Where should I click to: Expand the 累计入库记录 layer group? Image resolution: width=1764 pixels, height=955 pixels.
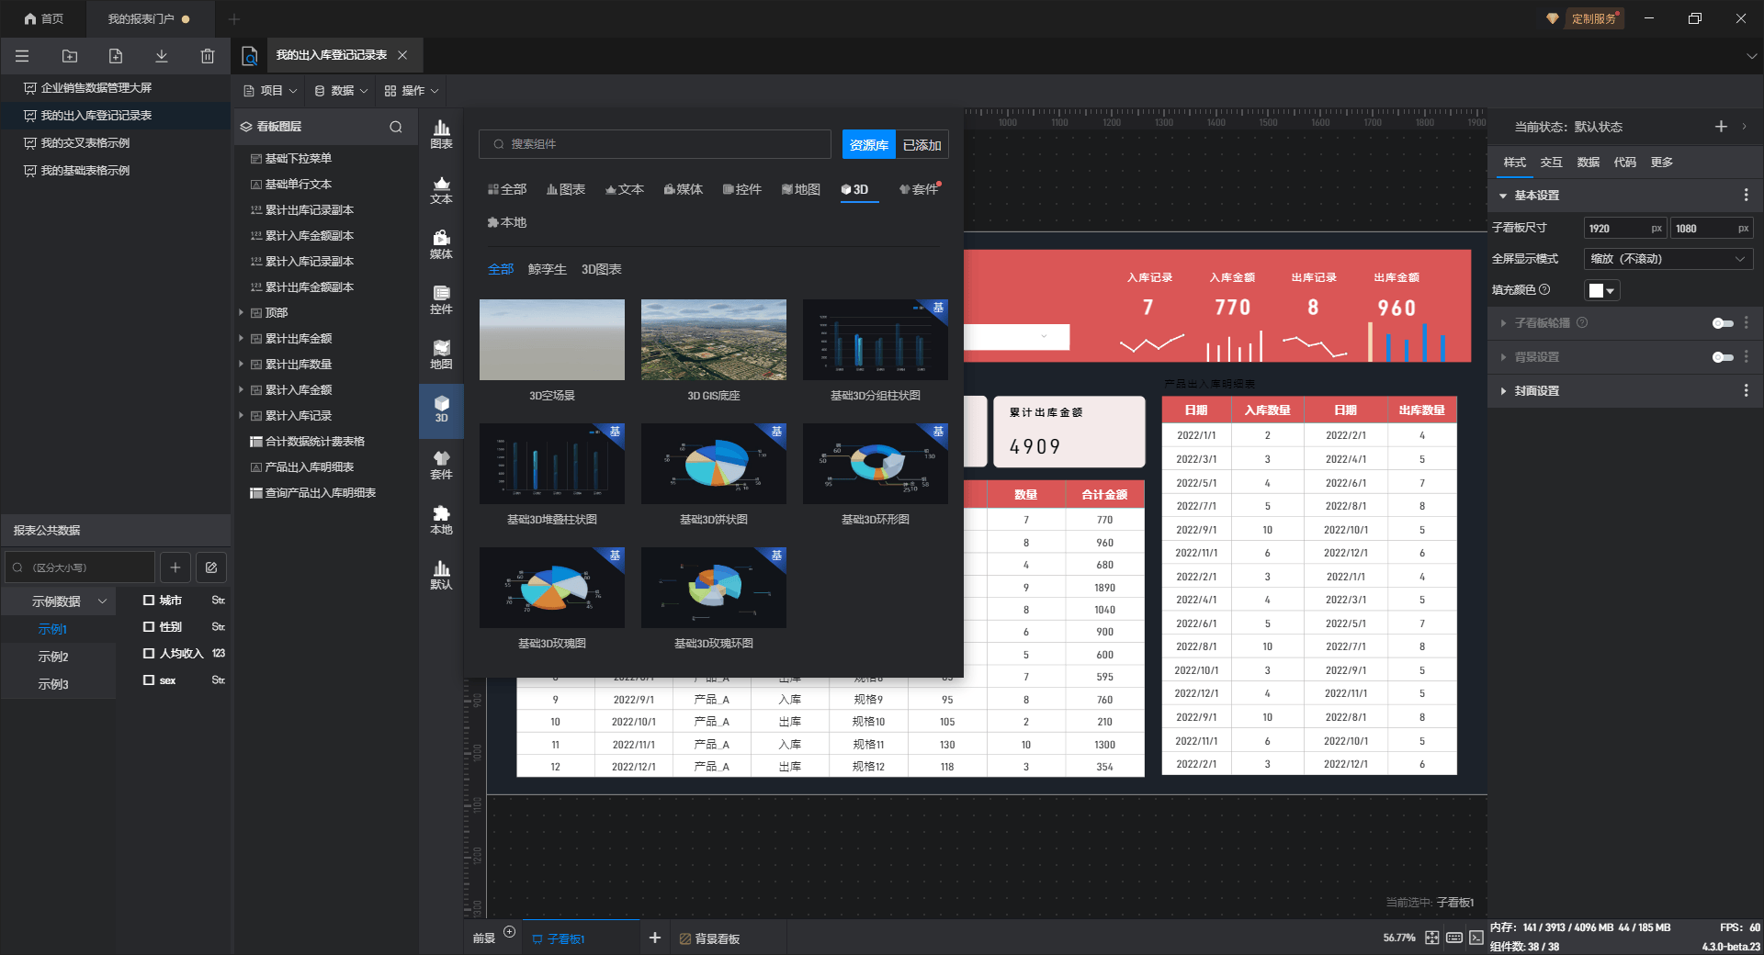(x=242, y=416)
